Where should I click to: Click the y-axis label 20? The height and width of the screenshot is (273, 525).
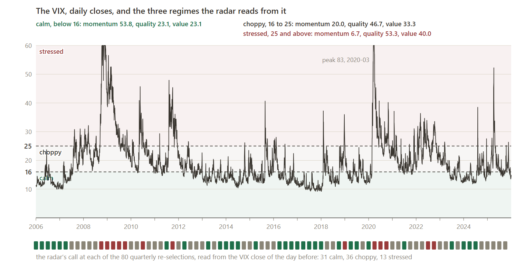click(x=28, y=161)
